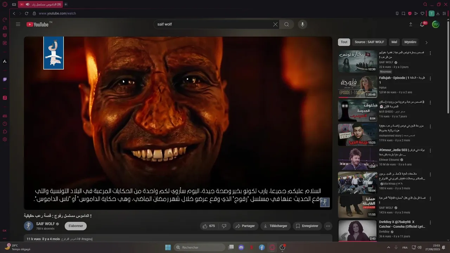This screenshot has height=253, width=450.
Task: Click the main video player
Action: click(x=178, y=123)
